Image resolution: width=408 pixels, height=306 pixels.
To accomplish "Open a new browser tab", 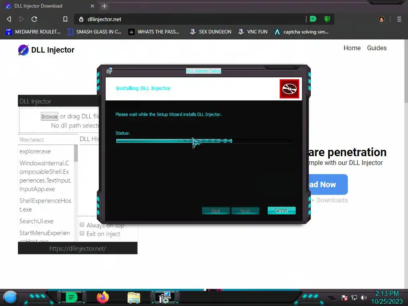I will pyautogui.click(x=104, y=6).
